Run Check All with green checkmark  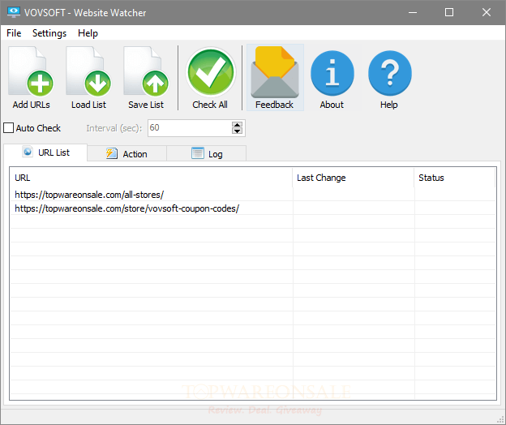pos(210,77)
